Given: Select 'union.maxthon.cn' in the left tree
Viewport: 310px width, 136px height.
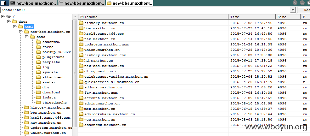Looking at the screenshot, I should pyautogui.click(x=48, y=133).
